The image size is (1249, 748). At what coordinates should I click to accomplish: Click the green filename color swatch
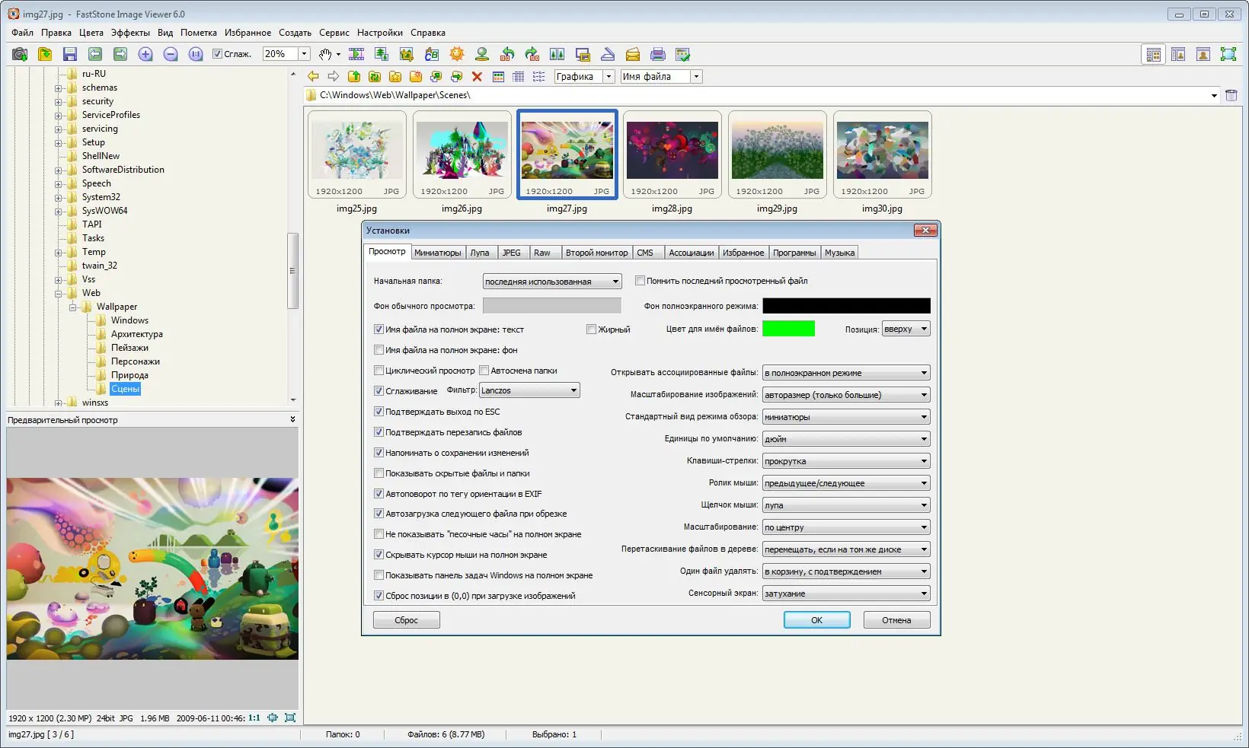pos(788,329)
